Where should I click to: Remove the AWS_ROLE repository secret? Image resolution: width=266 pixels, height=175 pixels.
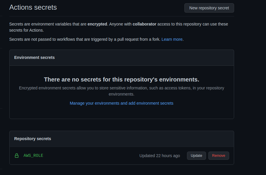click(x=219, y=156)
